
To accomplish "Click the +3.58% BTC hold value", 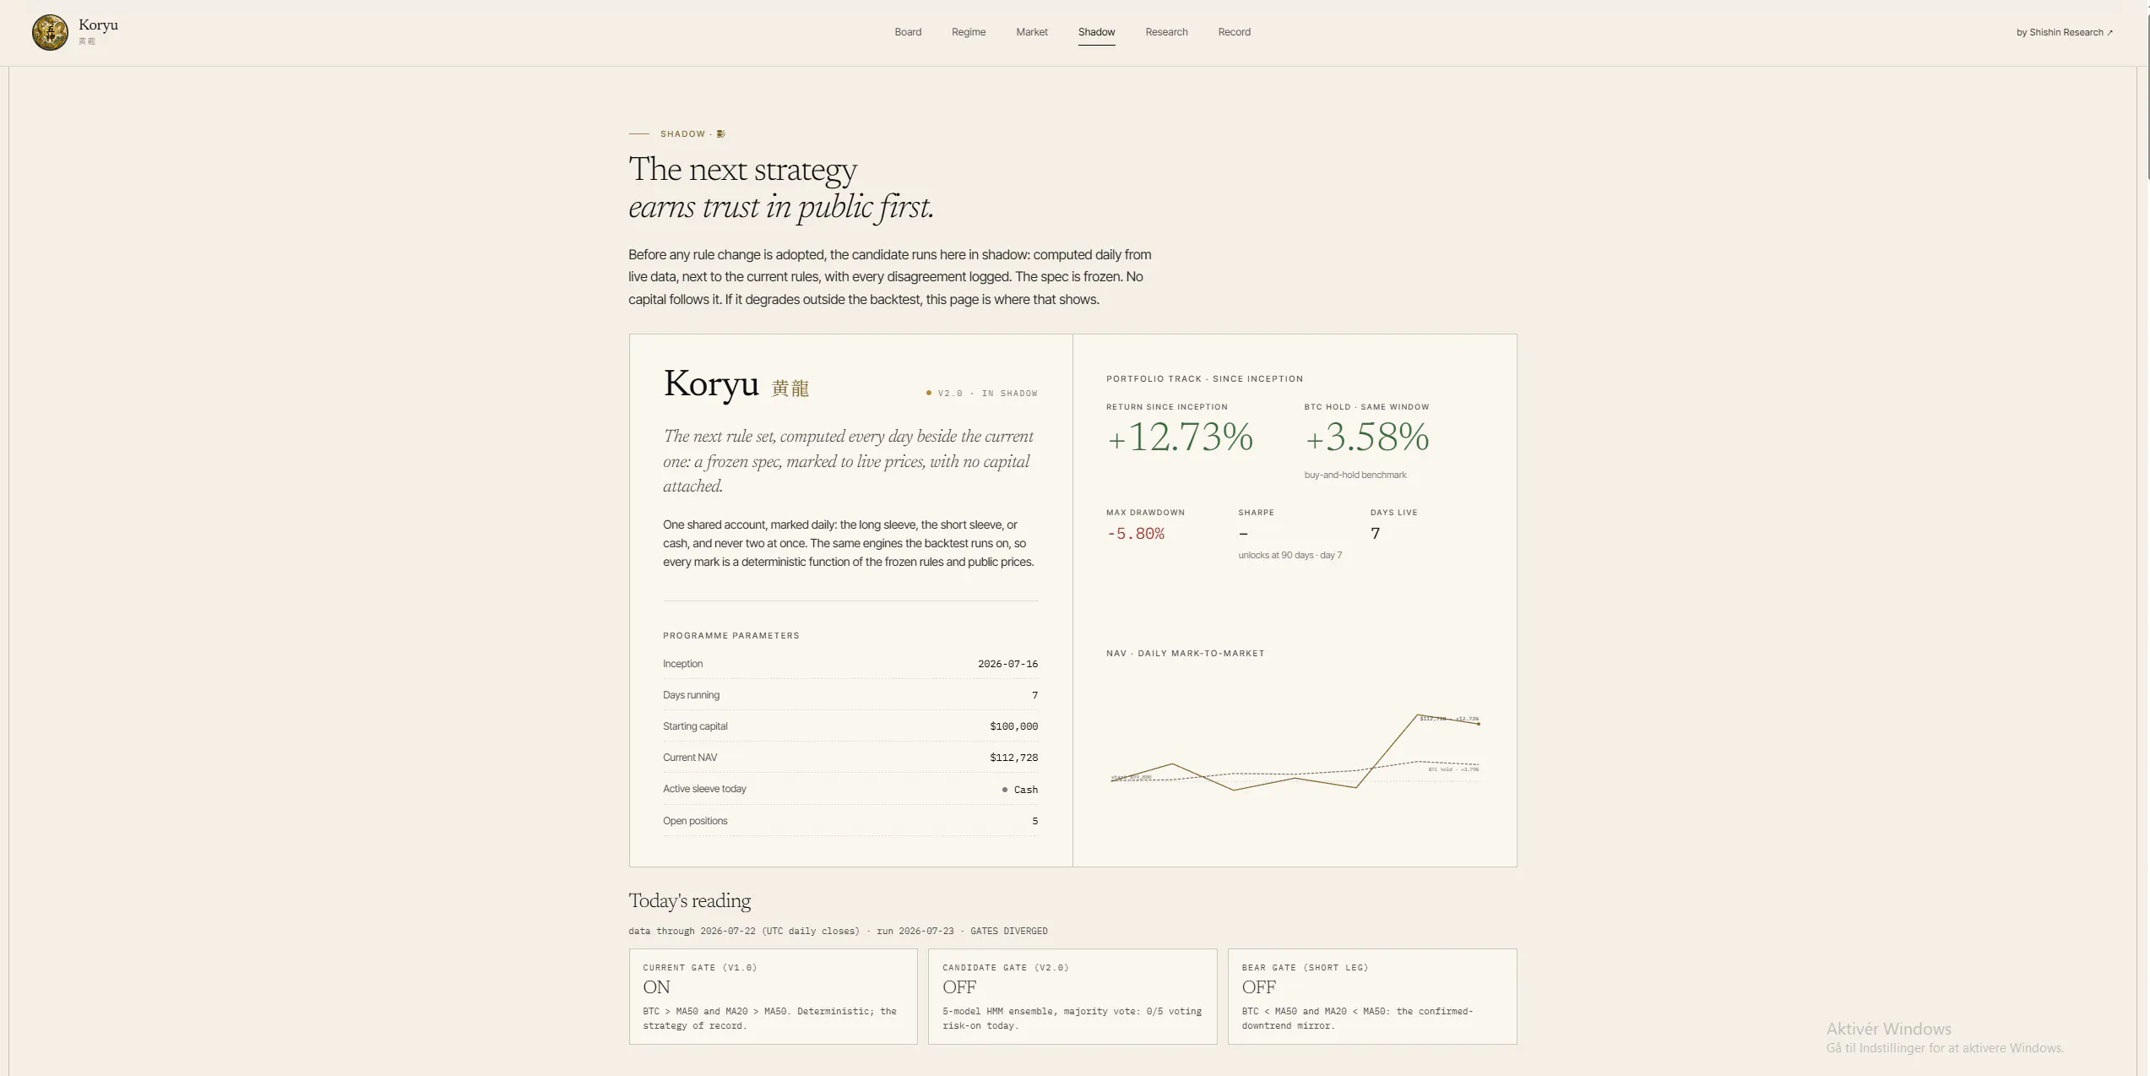I will point(1366,437).
